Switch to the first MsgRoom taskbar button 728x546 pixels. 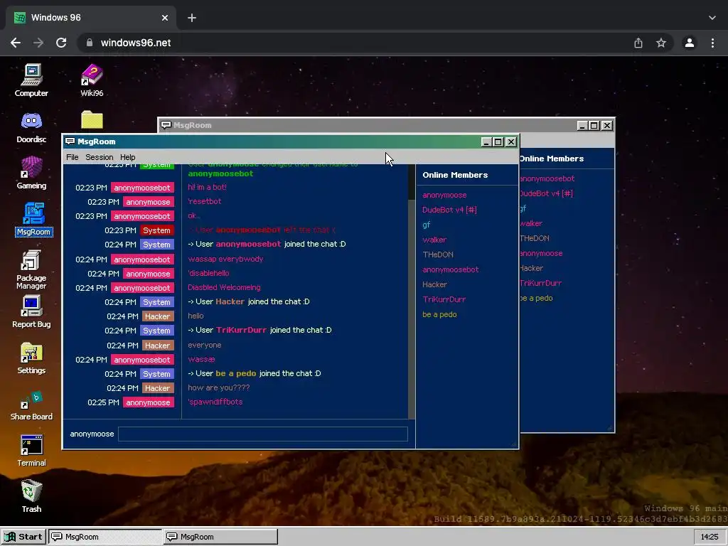click(105, 537)
